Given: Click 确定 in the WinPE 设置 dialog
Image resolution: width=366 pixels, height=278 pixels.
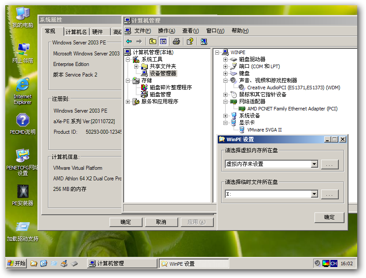Looking at the screenshot, I should tap(329, 217).
